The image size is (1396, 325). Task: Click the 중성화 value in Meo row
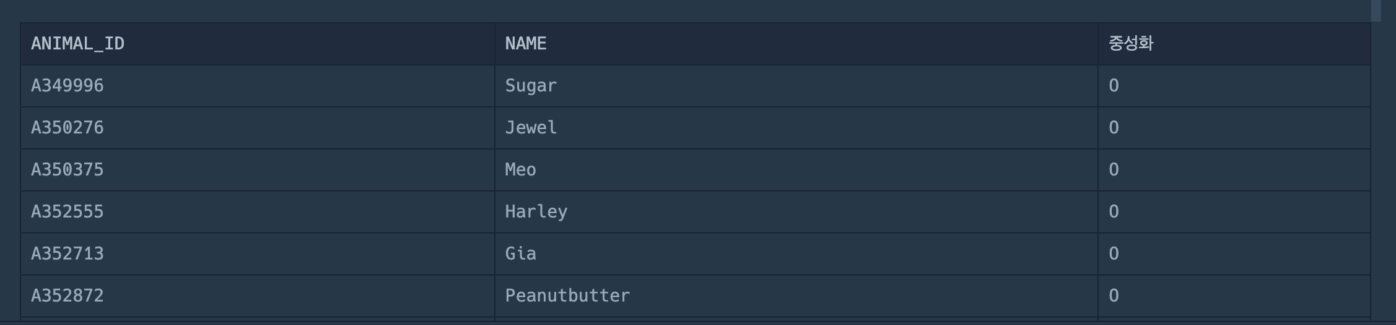[x=1234, y=170]
